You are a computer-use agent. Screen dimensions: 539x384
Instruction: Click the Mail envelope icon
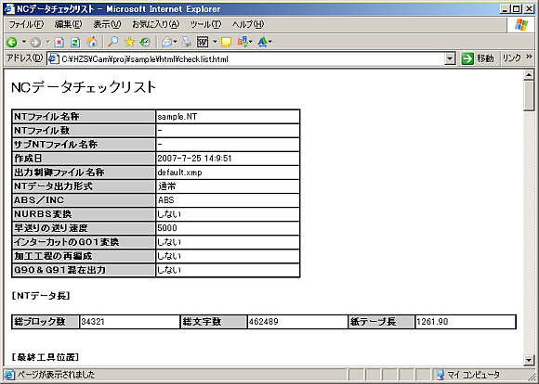166,43
